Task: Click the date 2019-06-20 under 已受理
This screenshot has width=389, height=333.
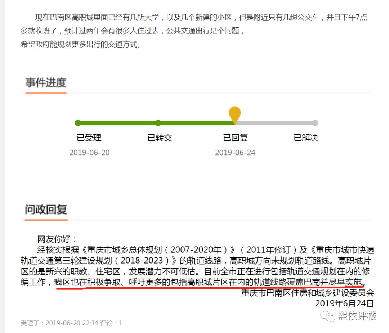Action: [90, 153]
